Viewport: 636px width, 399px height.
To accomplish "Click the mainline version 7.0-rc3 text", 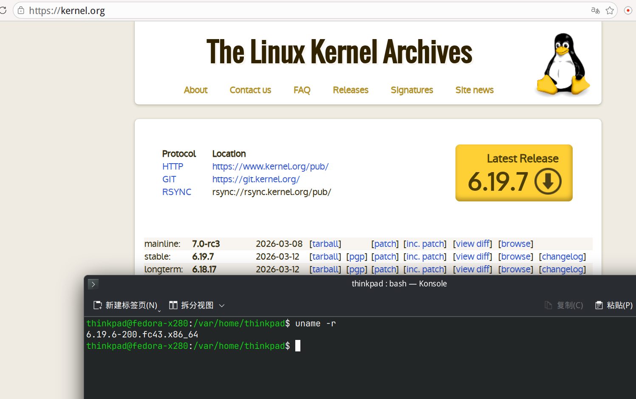I will click(206, 244).
